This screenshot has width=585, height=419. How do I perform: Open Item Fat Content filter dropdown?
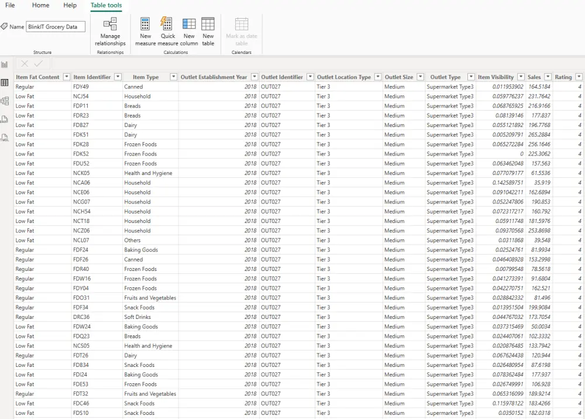click(67, 77)
